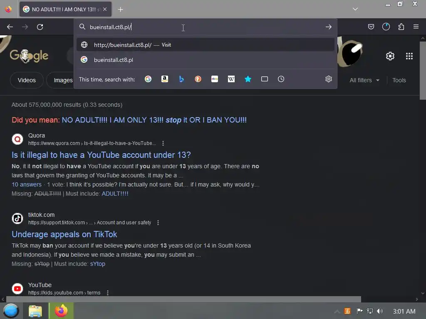Click the kids.youtube.com terms URL text
Viewport: 426px width, 319px height.
[64, 293]
